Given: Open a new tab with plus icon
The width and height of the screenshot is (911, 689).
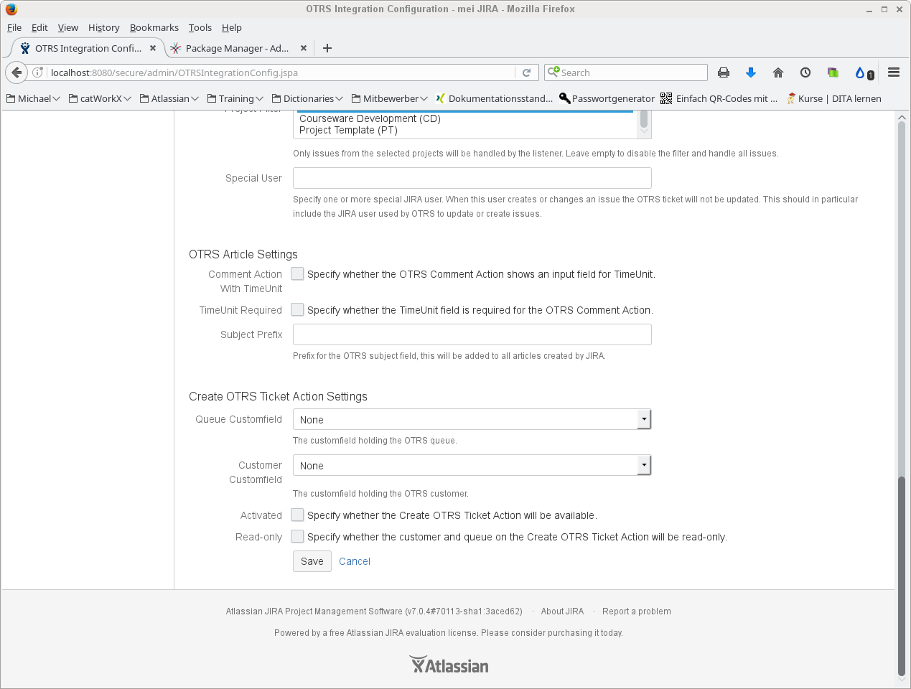Looking at the screenshot, I should pyautogui.click(x=327, y=48).
